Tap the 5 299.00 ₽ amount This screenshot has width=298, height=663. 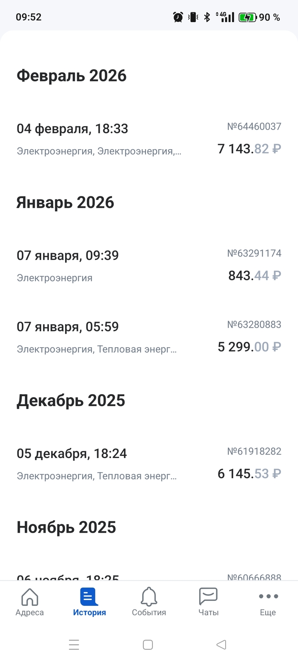[x=249, y=347]
